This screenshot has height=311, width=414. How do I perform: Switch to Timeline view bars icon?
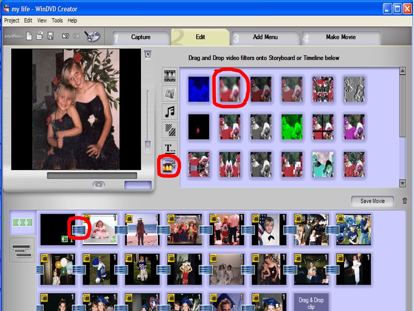[22, 250]
